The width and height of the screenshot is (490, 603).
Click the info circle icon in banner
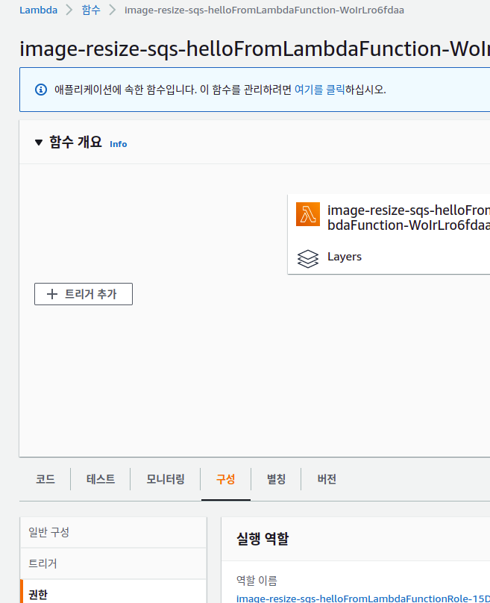click(x=41, y=90)
